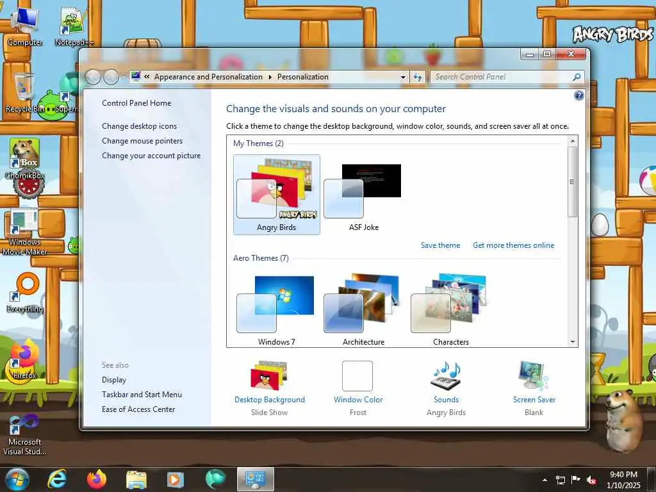Open the Everything desktop shortcut
This screenshot has width=656, height=492.
pos(25,293)
